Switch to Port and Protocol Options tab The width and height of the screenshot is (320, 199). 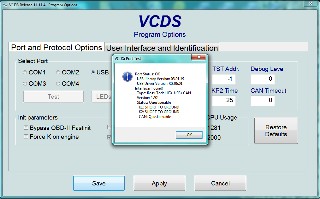pyautogui.click(x=57, y=48)
